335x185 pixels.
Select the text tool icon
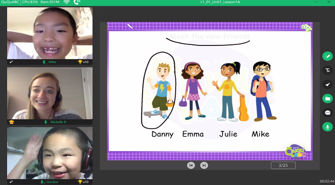(327, 70)
